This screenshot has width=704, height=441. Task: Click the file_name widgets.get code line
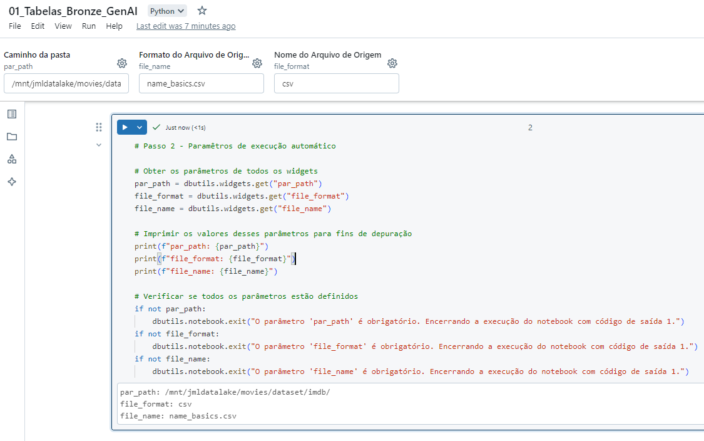233,209
